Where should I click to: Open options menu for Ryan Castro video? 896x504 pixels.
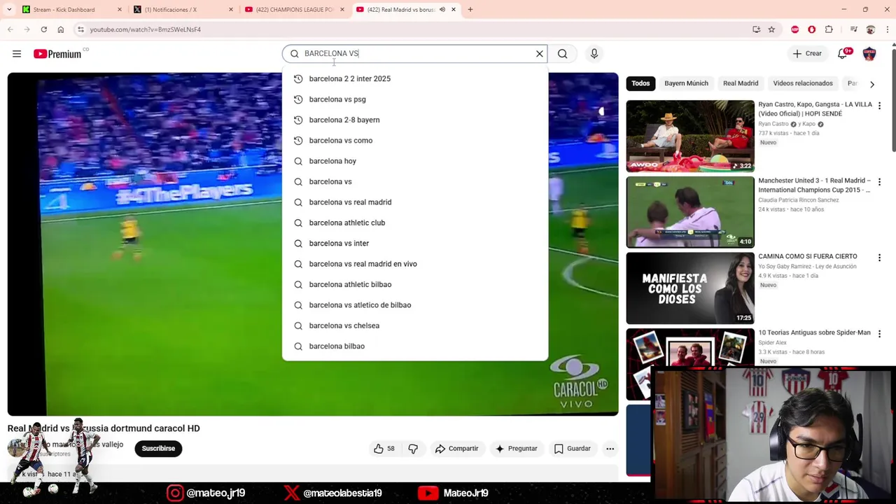pyautogui.click(x=879, y=106)
